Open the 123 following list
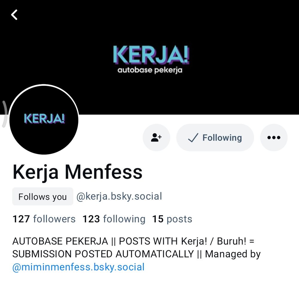The height and width of the screenshot is (287, 299). [x=114, y=219]
